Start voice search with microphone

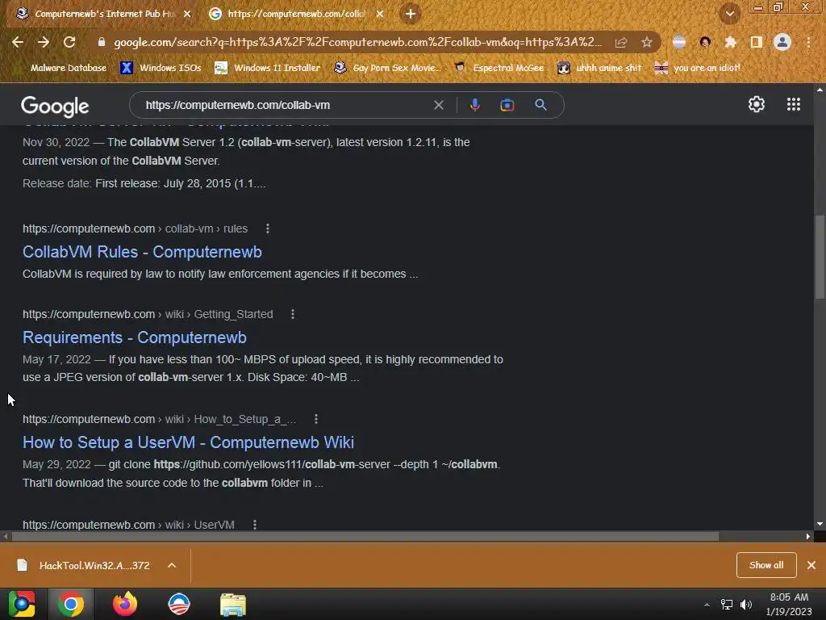point(474,105)
